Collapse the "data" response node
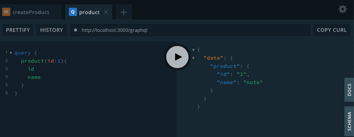This screenshot has width=354, height=137. click(193, 58)
